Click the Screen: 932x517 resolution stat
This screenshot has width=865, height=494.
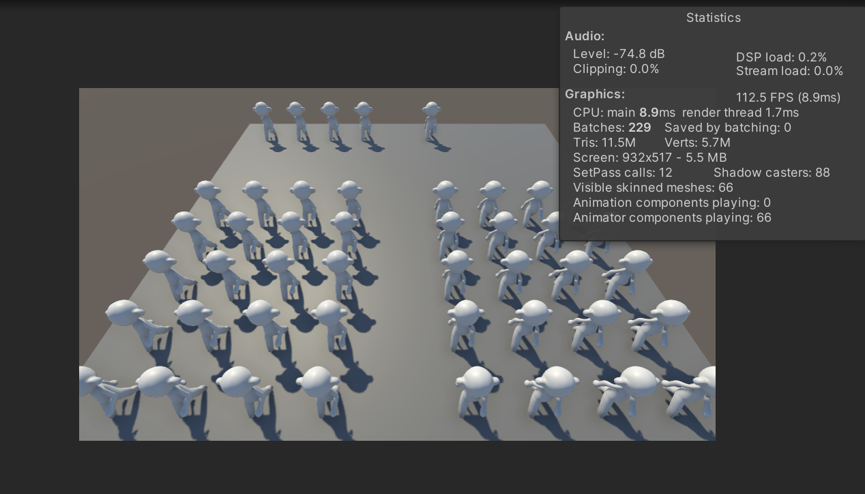point(649,158)
